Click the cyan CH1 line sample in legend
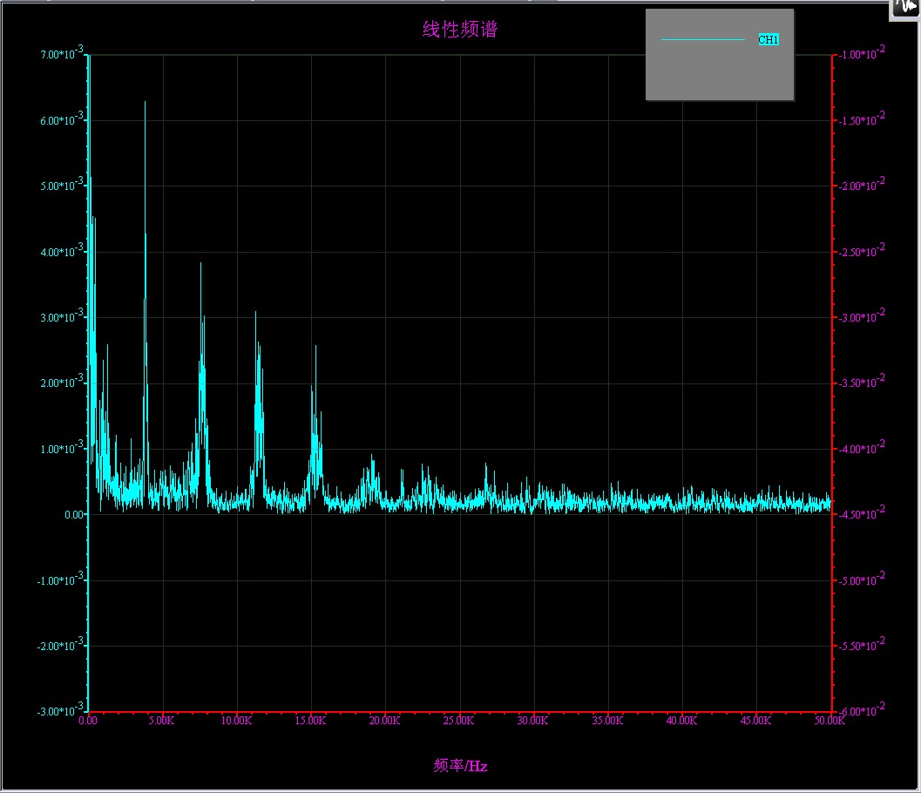Viewport: 921px width, 793px height. (702, 40)
